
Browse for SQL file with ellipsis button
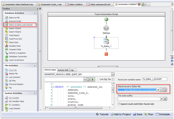coord(85,80)
